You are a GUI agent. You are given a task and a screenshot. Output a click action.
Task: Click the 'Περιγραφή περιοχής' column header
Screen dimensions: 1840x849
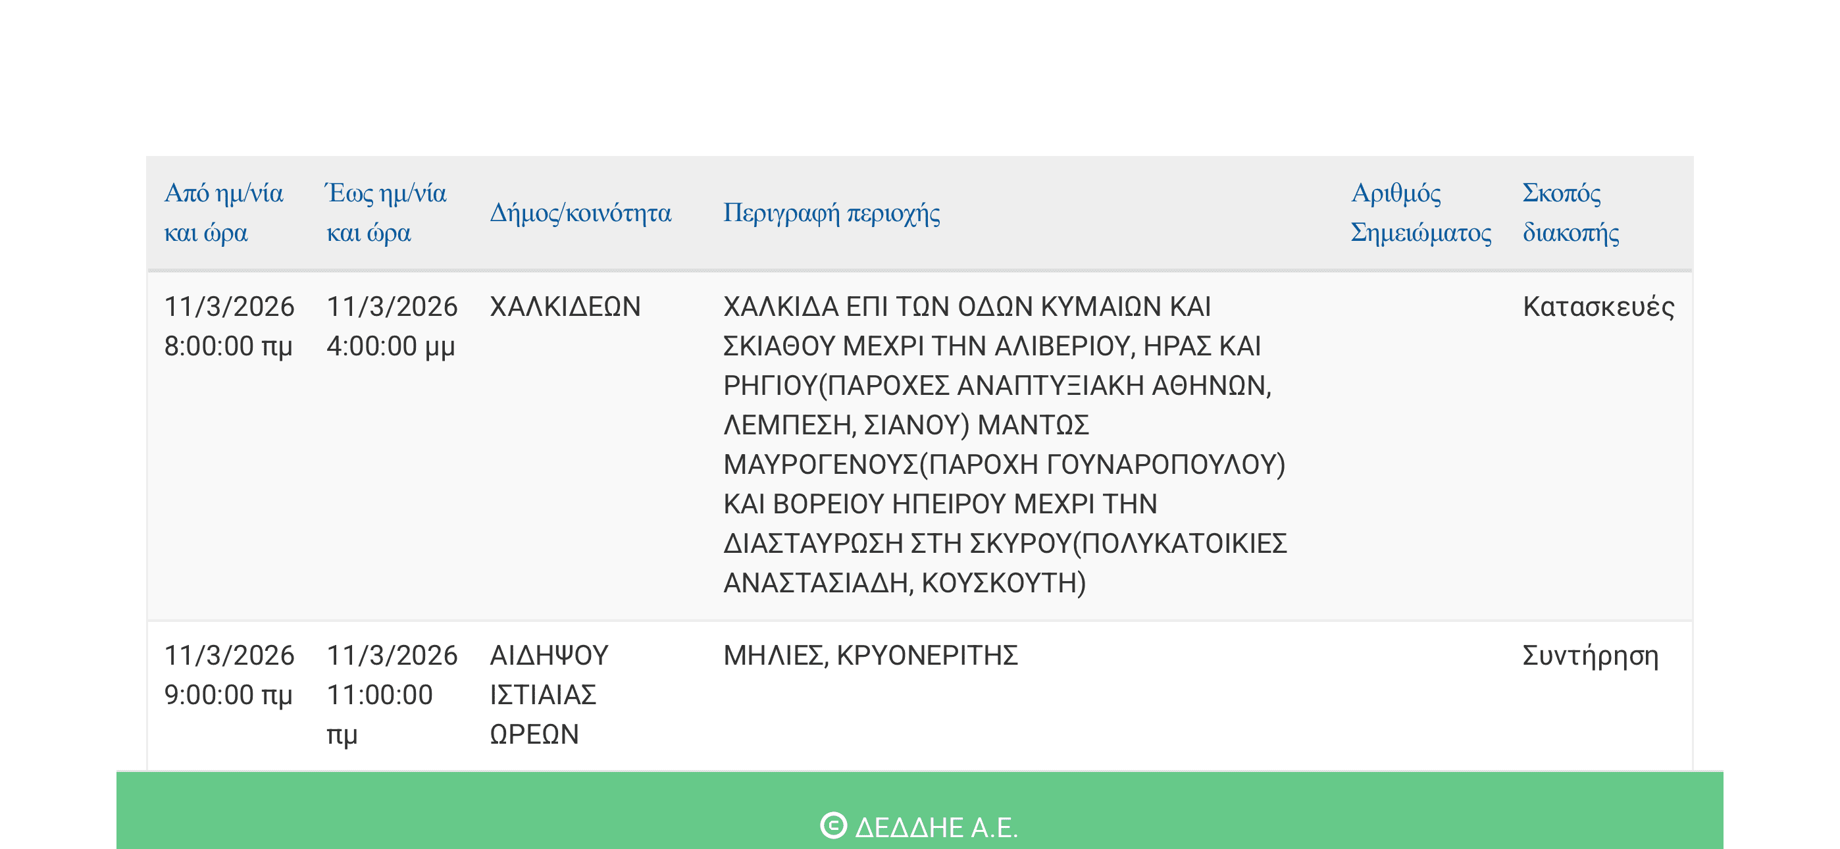pos(831,213)
